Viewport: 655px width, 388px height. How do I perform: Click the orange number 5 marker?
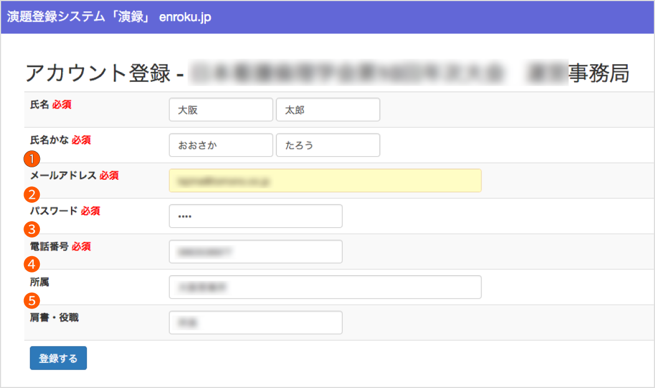(32, 300)
